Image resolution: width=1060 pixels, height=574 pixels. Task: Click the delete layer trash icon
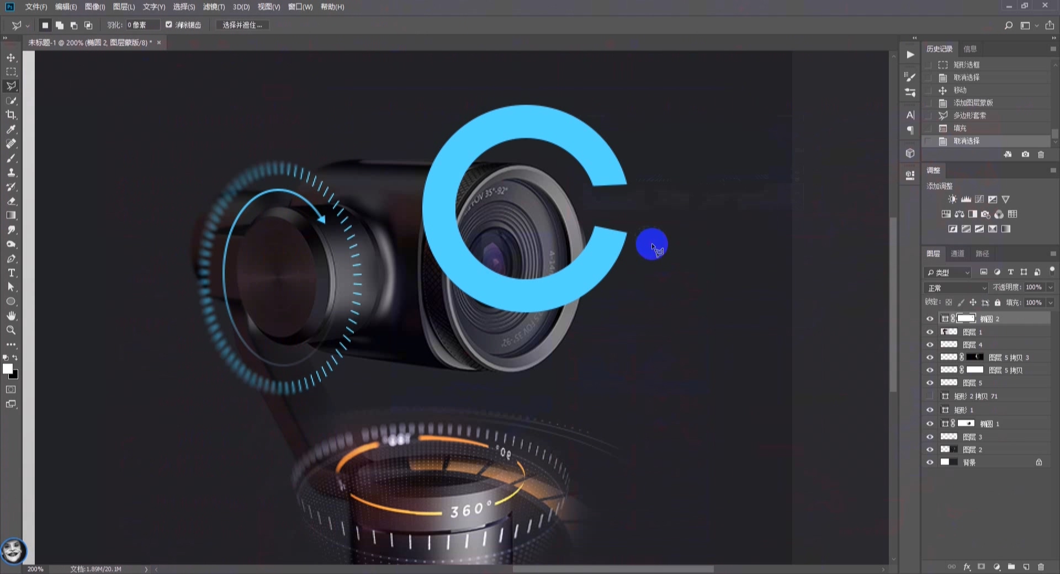click(x=1041, y=567)
